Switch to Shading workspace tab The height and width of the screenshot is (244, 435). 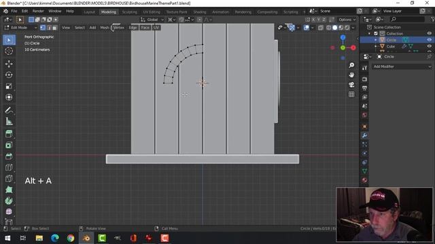coord(200,12)
